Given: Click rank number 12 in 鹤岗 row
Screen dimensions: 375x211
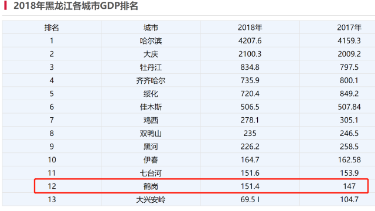Looking at the screenshot, I should point(52,186).
